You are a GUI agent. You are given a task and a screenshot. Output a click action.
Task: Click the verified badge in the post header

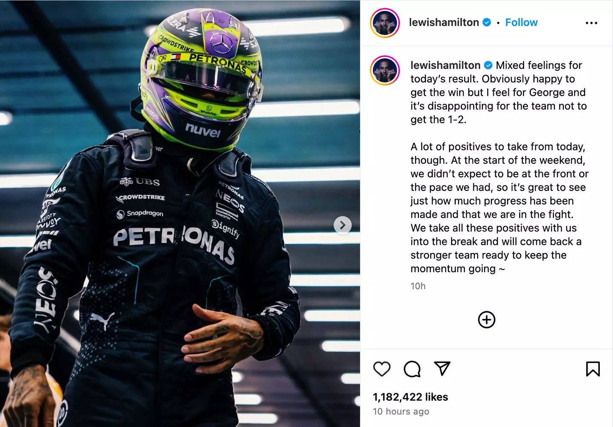point(487,23)
